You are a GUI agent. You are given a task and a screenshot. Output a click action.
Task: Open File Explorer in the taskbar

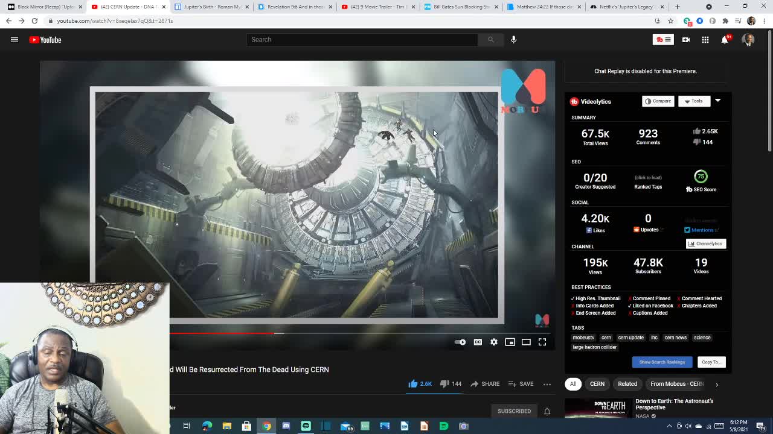click(x=226, y=426)
